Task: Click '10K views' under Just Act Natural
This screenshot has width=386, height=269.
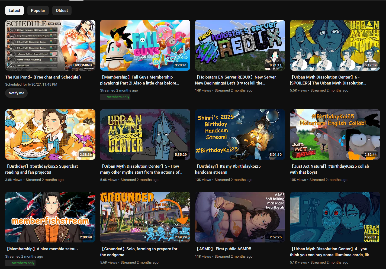Action: (298, 180)
